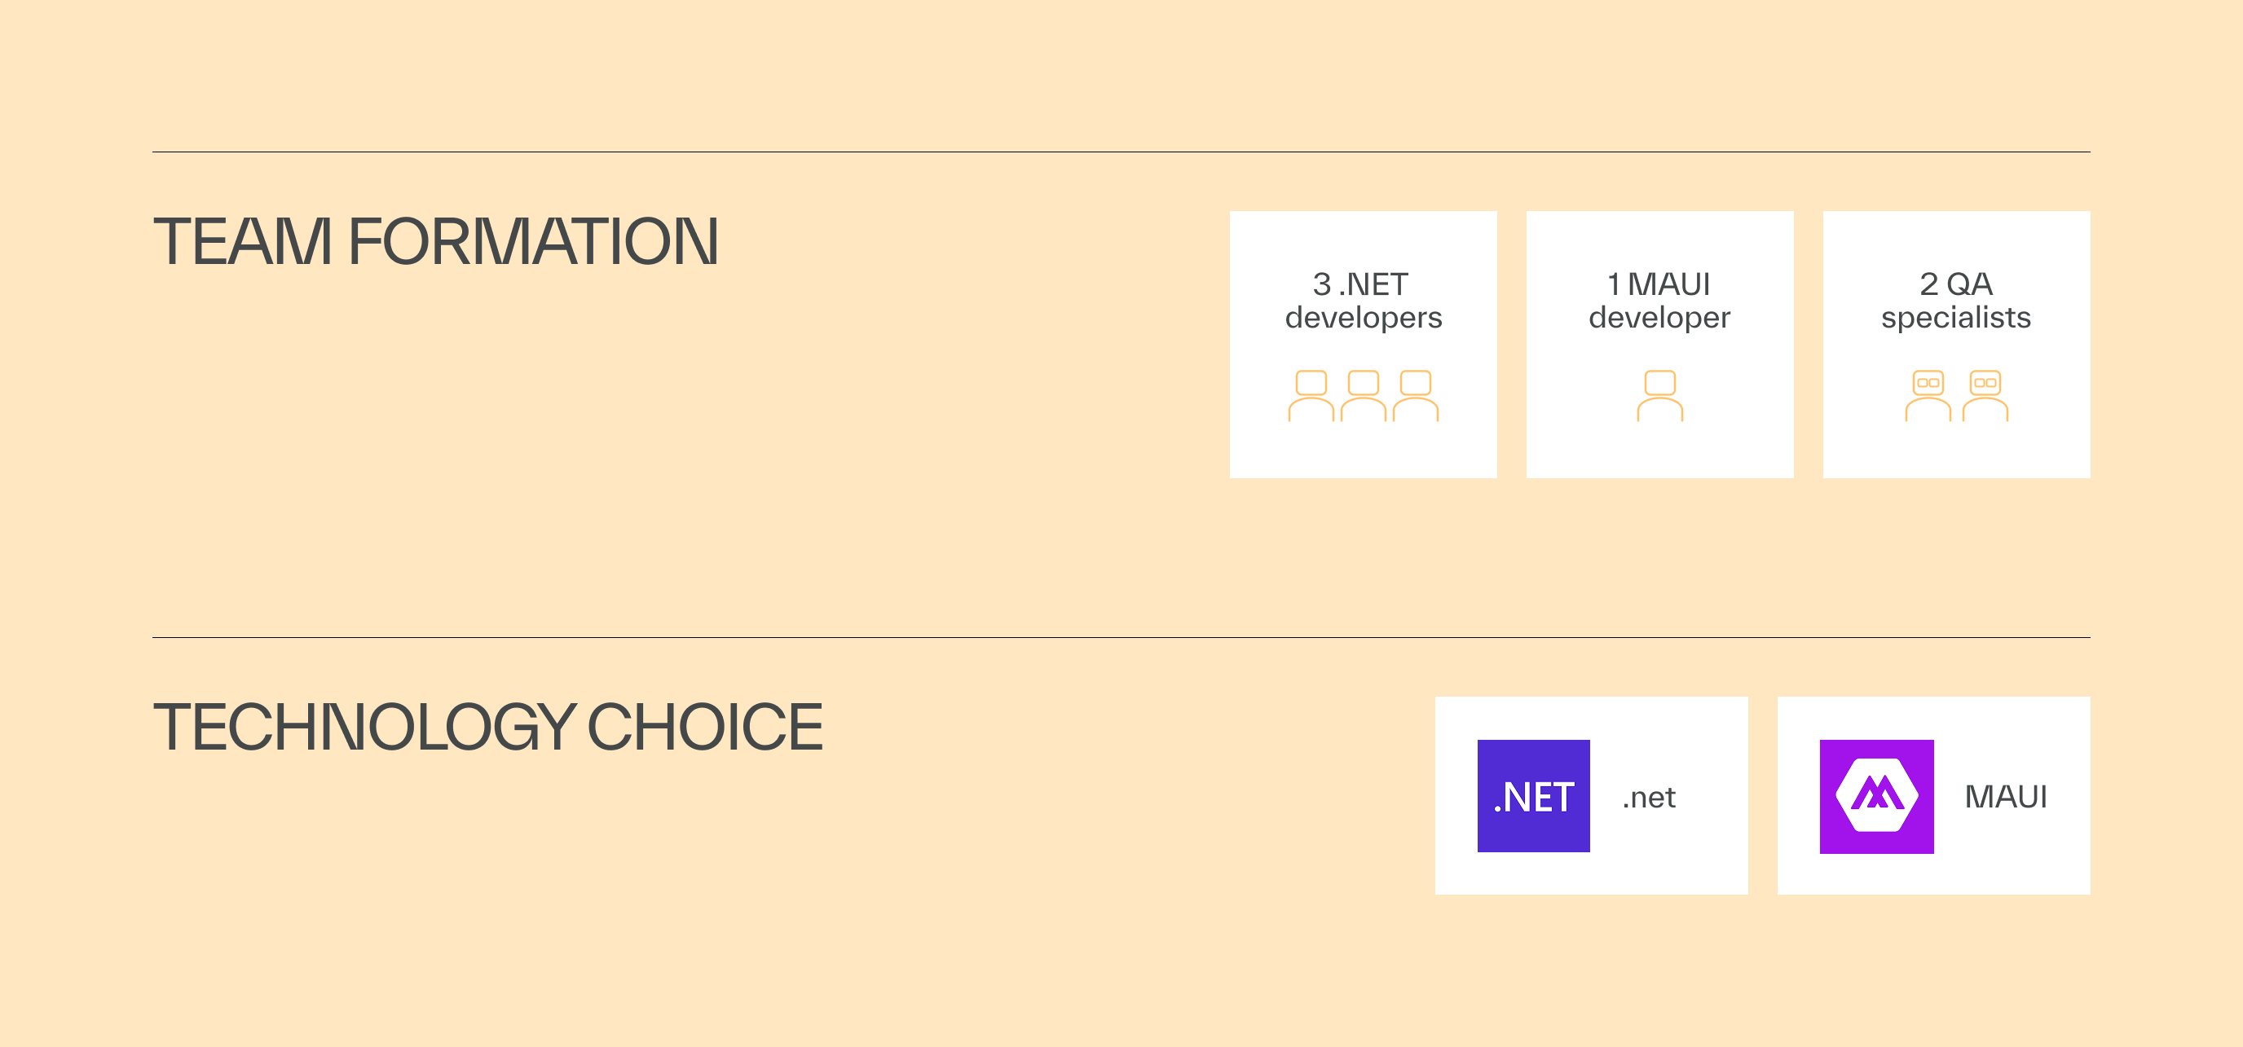Click the purple .NET logo square
Screen dimensions: 2243x1047
[x=1533, y=795]
